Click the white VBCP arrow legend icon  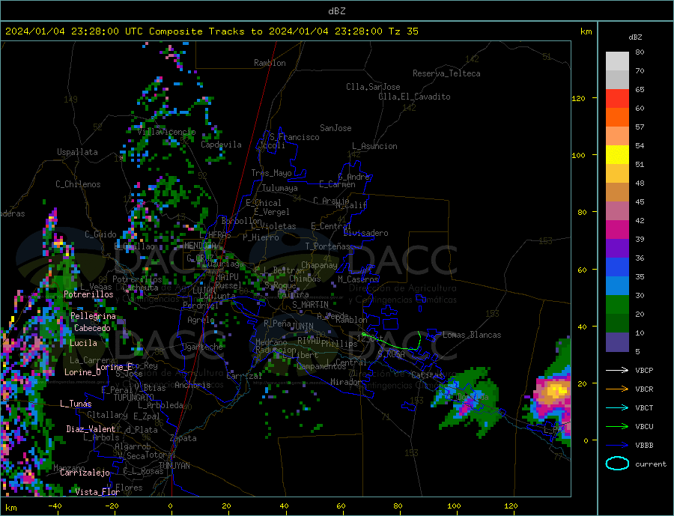[x=617, y=370]
